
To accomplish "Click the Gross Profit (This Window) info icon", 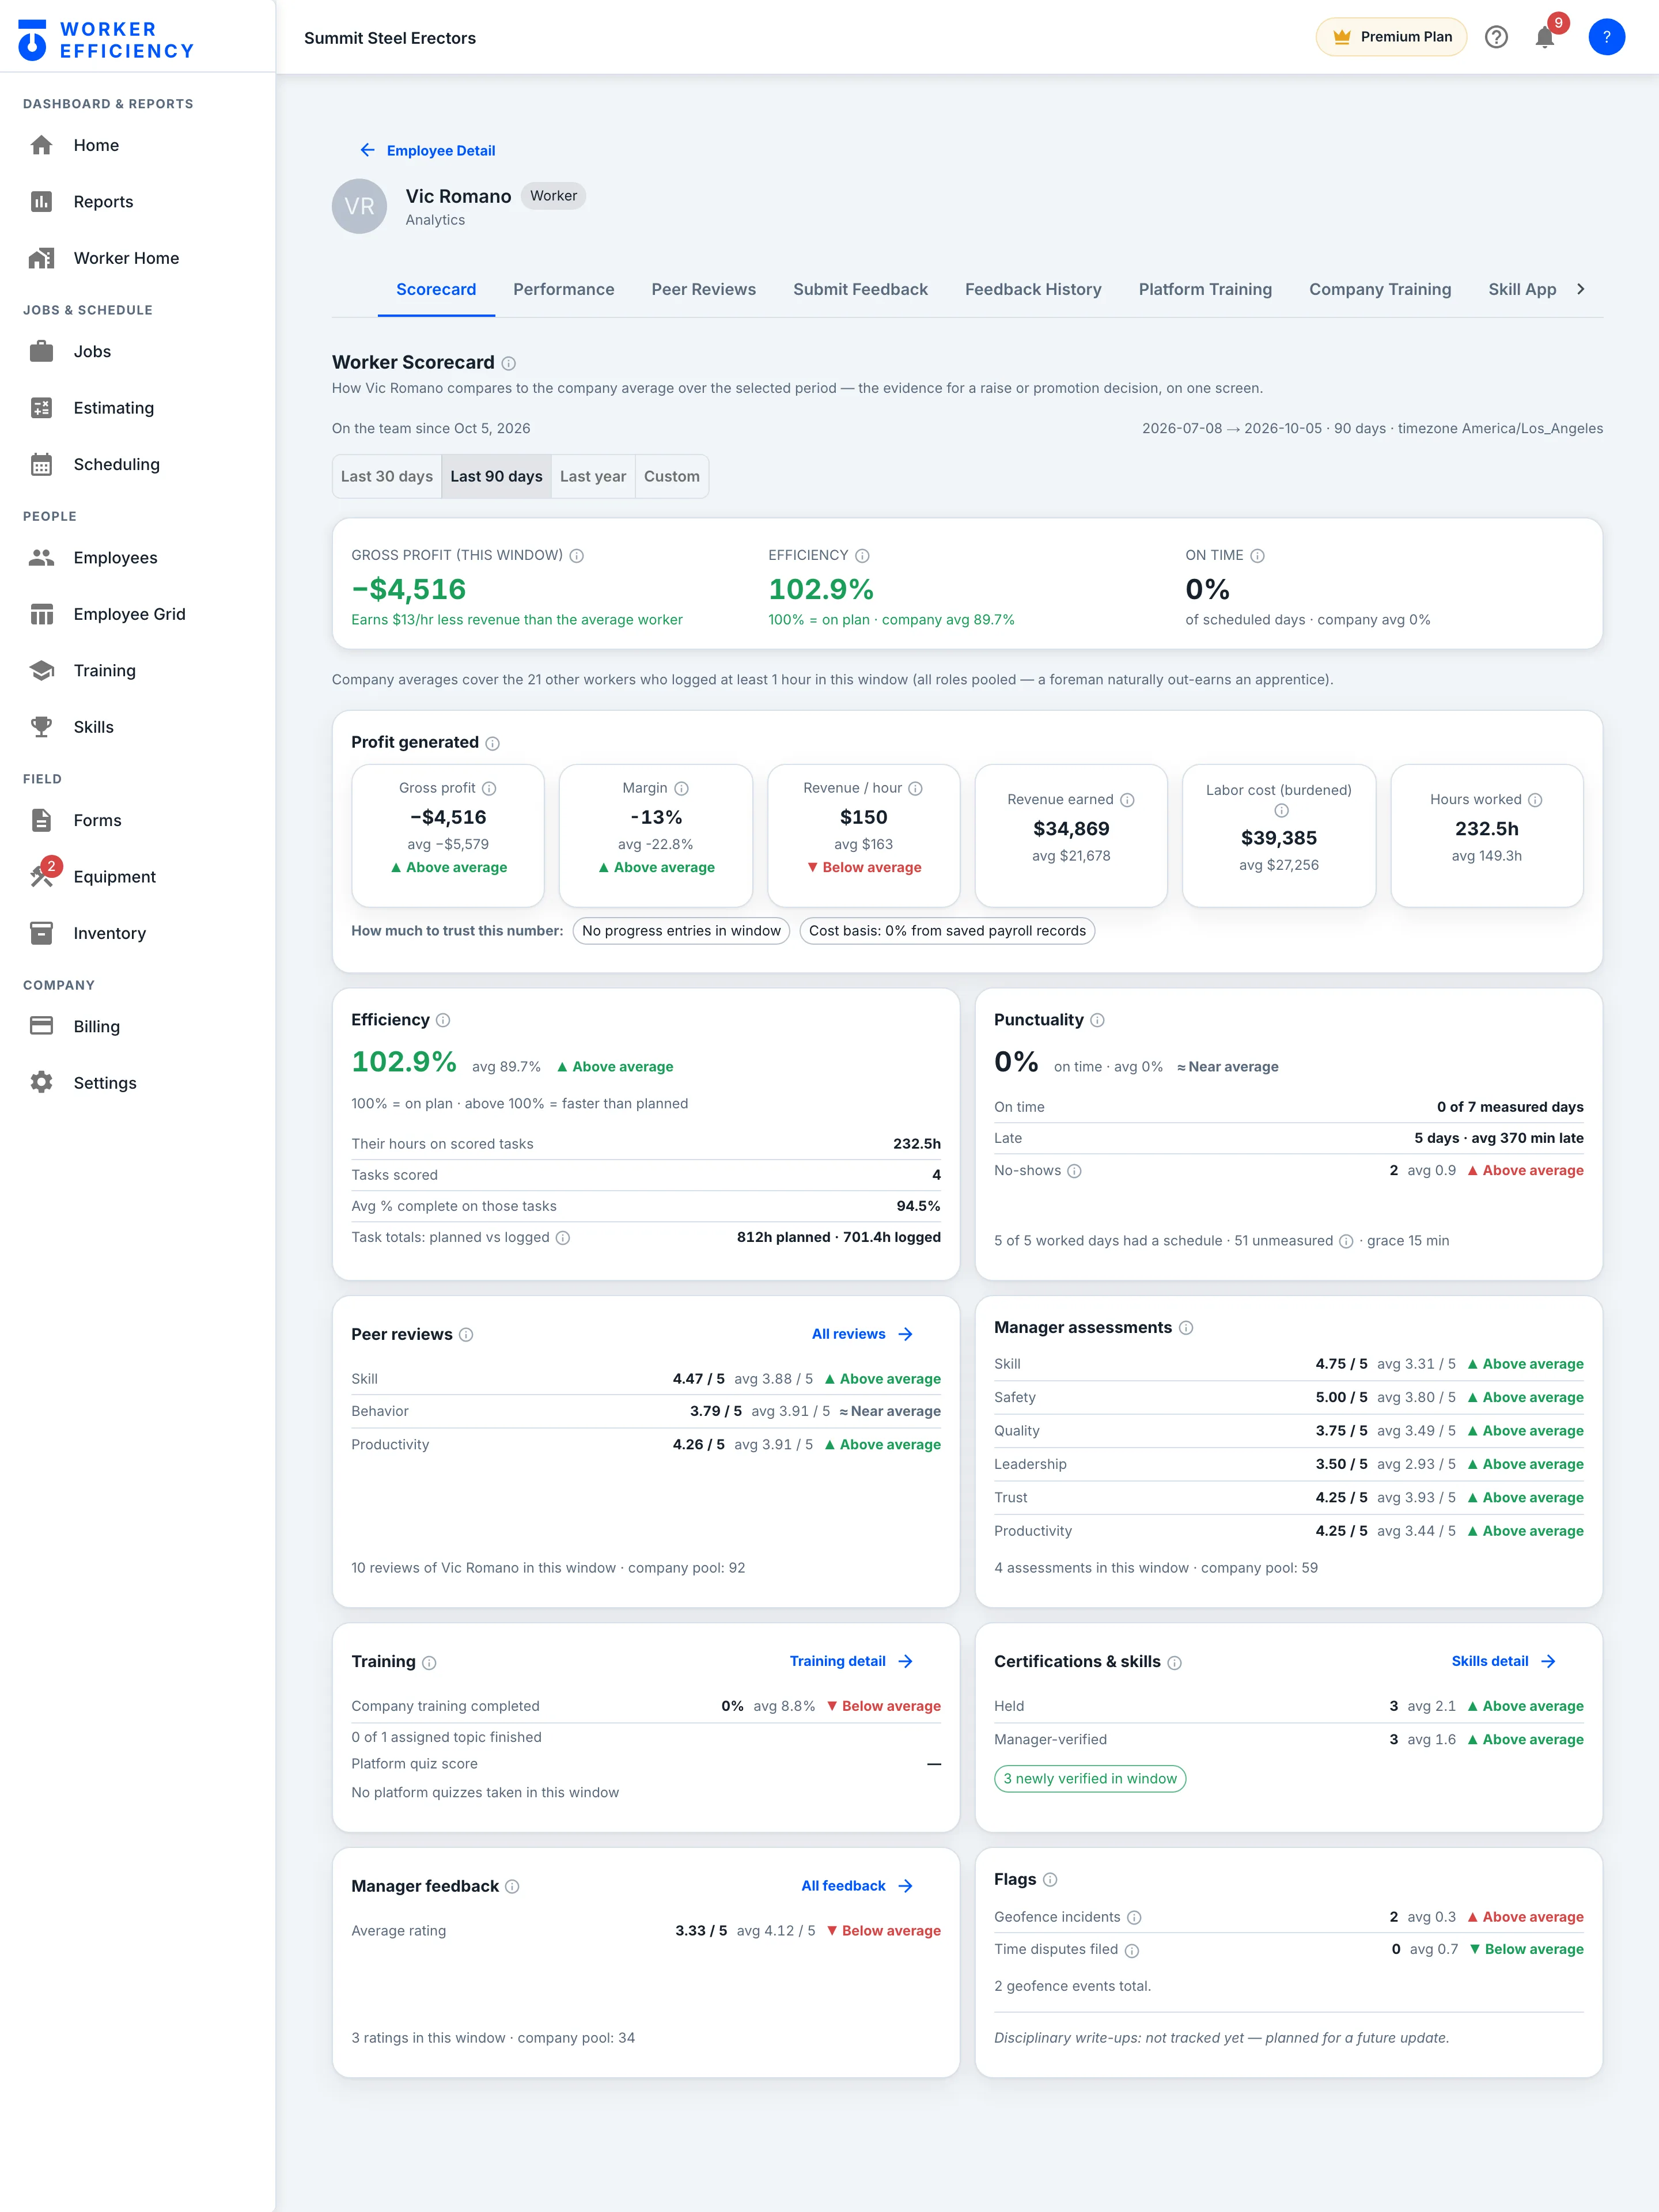I will click(577, 556).
